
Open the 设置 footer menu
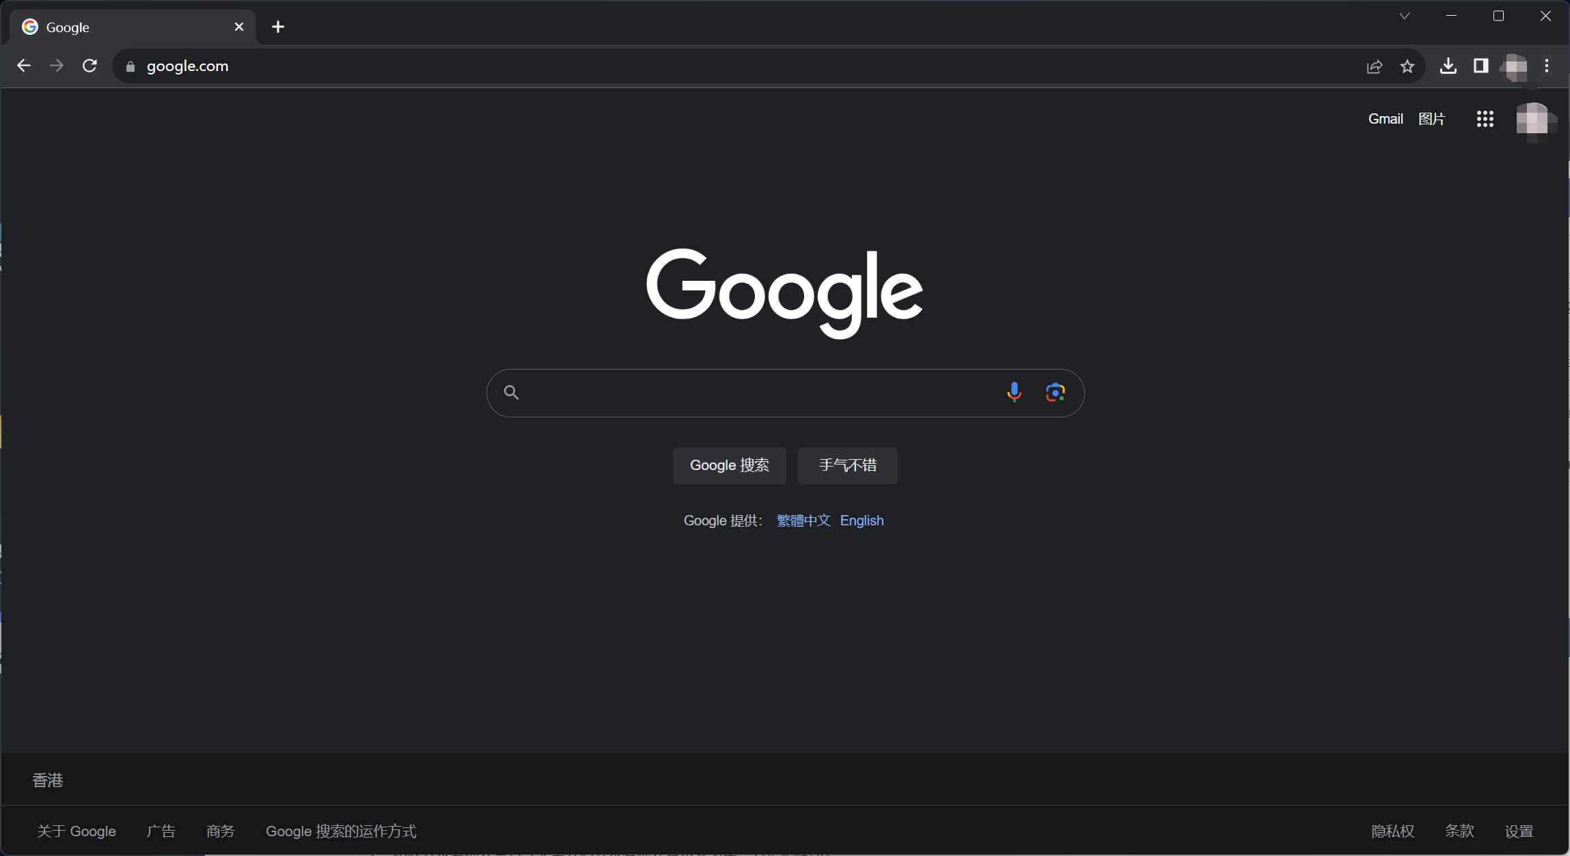pos(1519,831)
